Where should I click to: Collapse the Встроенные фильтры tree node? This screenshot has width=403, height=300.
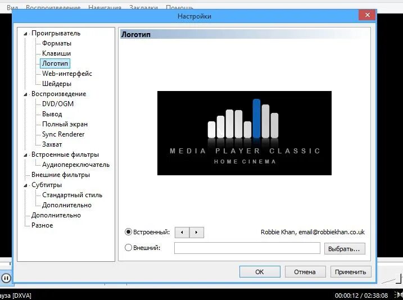click(25, 155)
